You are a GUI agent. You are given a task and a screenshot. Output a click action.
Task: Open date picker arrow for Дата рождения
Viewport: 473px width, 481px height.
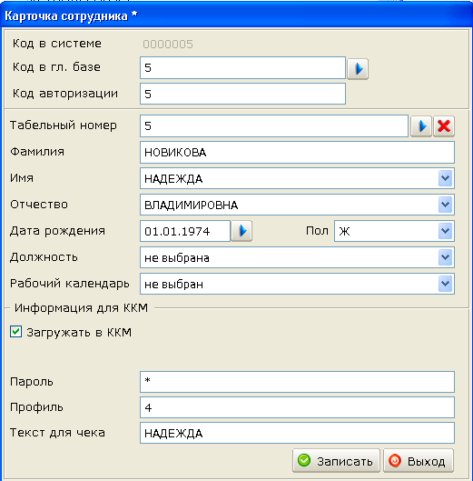[x=241, y=231]
